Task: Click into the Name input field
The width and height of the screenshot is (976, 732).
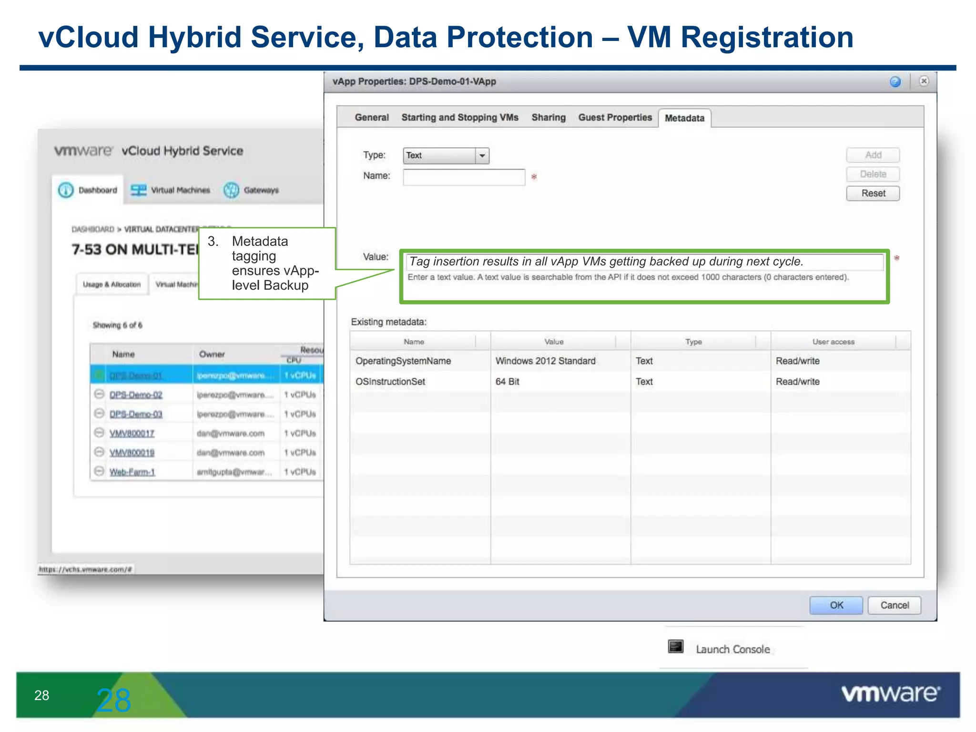Action: (464, 177)
